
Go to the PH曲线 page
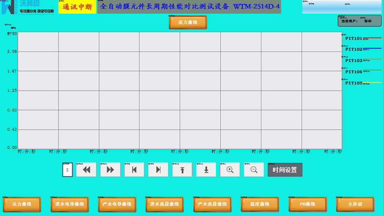click(307, 204)
